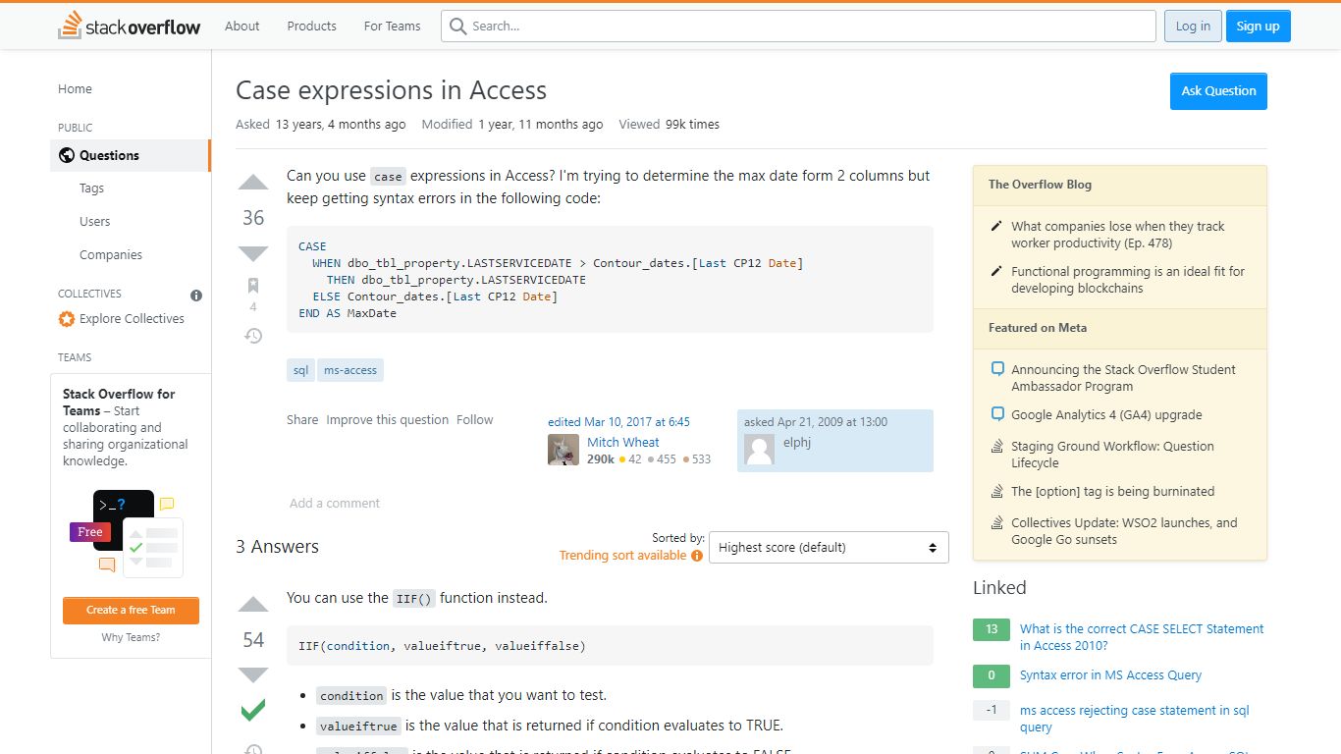The height and width of the screenshot is (754, 1341).
Task: Open Functional programming blockchains blog post
Action: (x=1128, y=280)
